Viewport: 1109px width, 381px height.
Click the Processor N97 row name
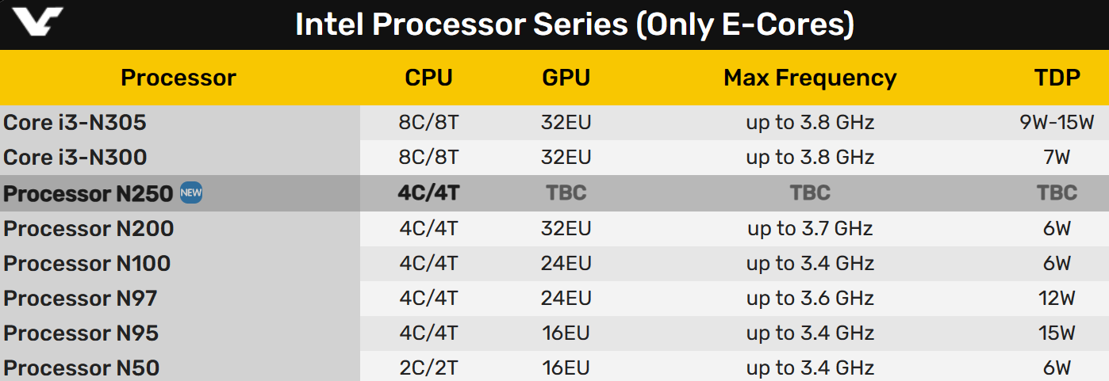coord(81,298)
